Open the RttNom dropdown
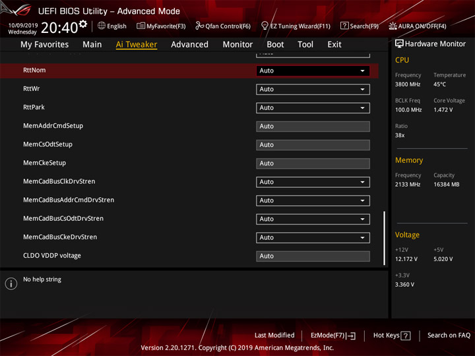This screenshot has height=356, width=475. (x=313, y=71)
